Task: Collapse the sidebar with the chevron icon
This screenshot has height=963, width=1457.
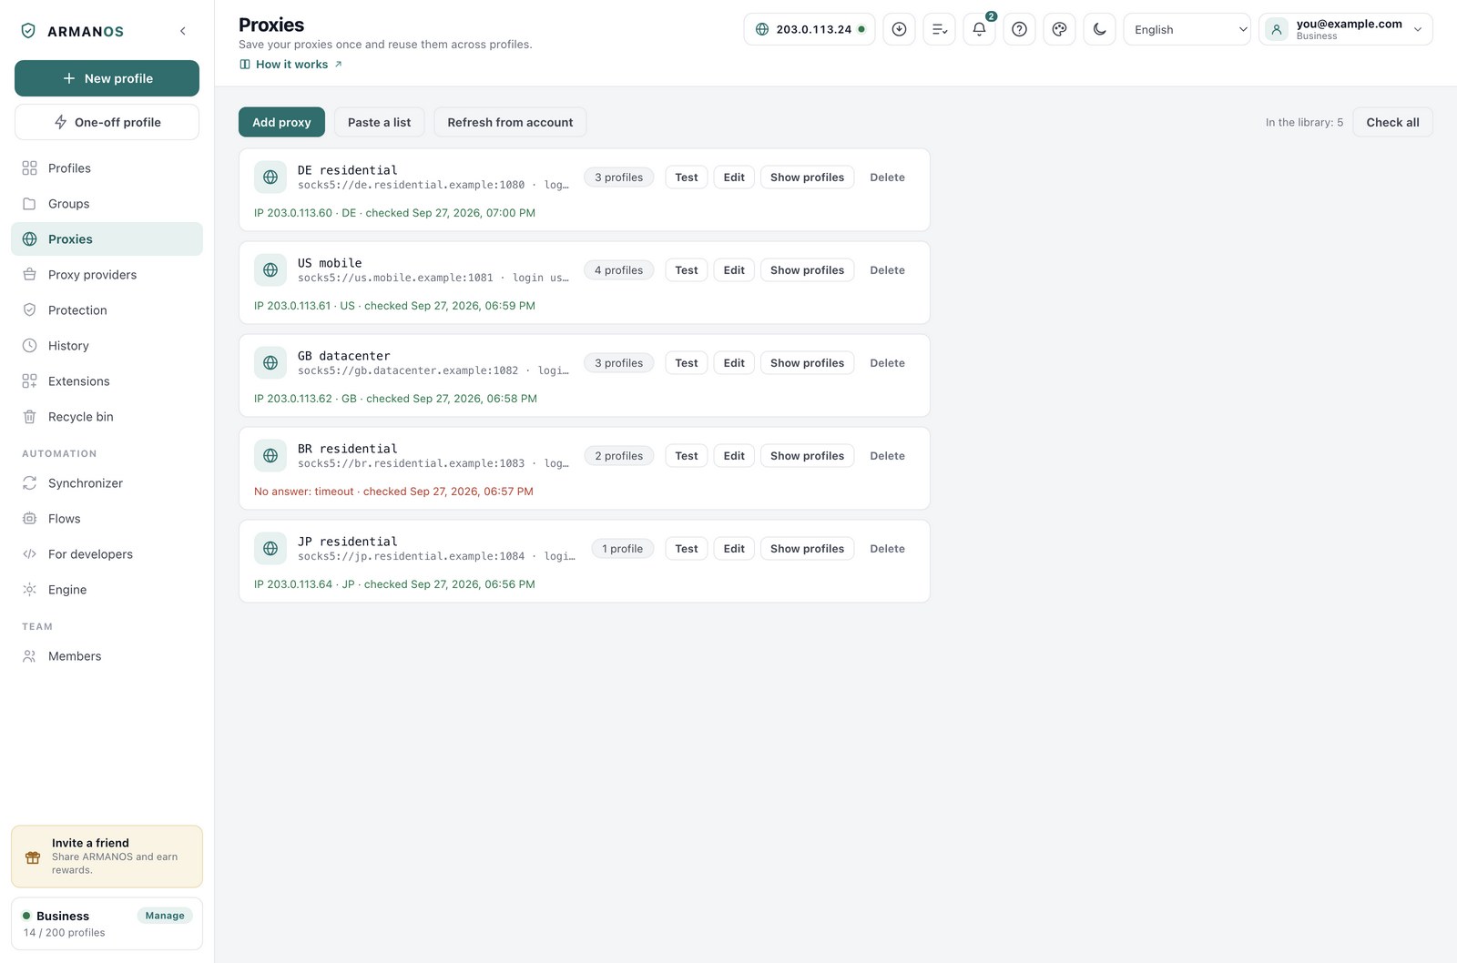Action: pos(183,31)
